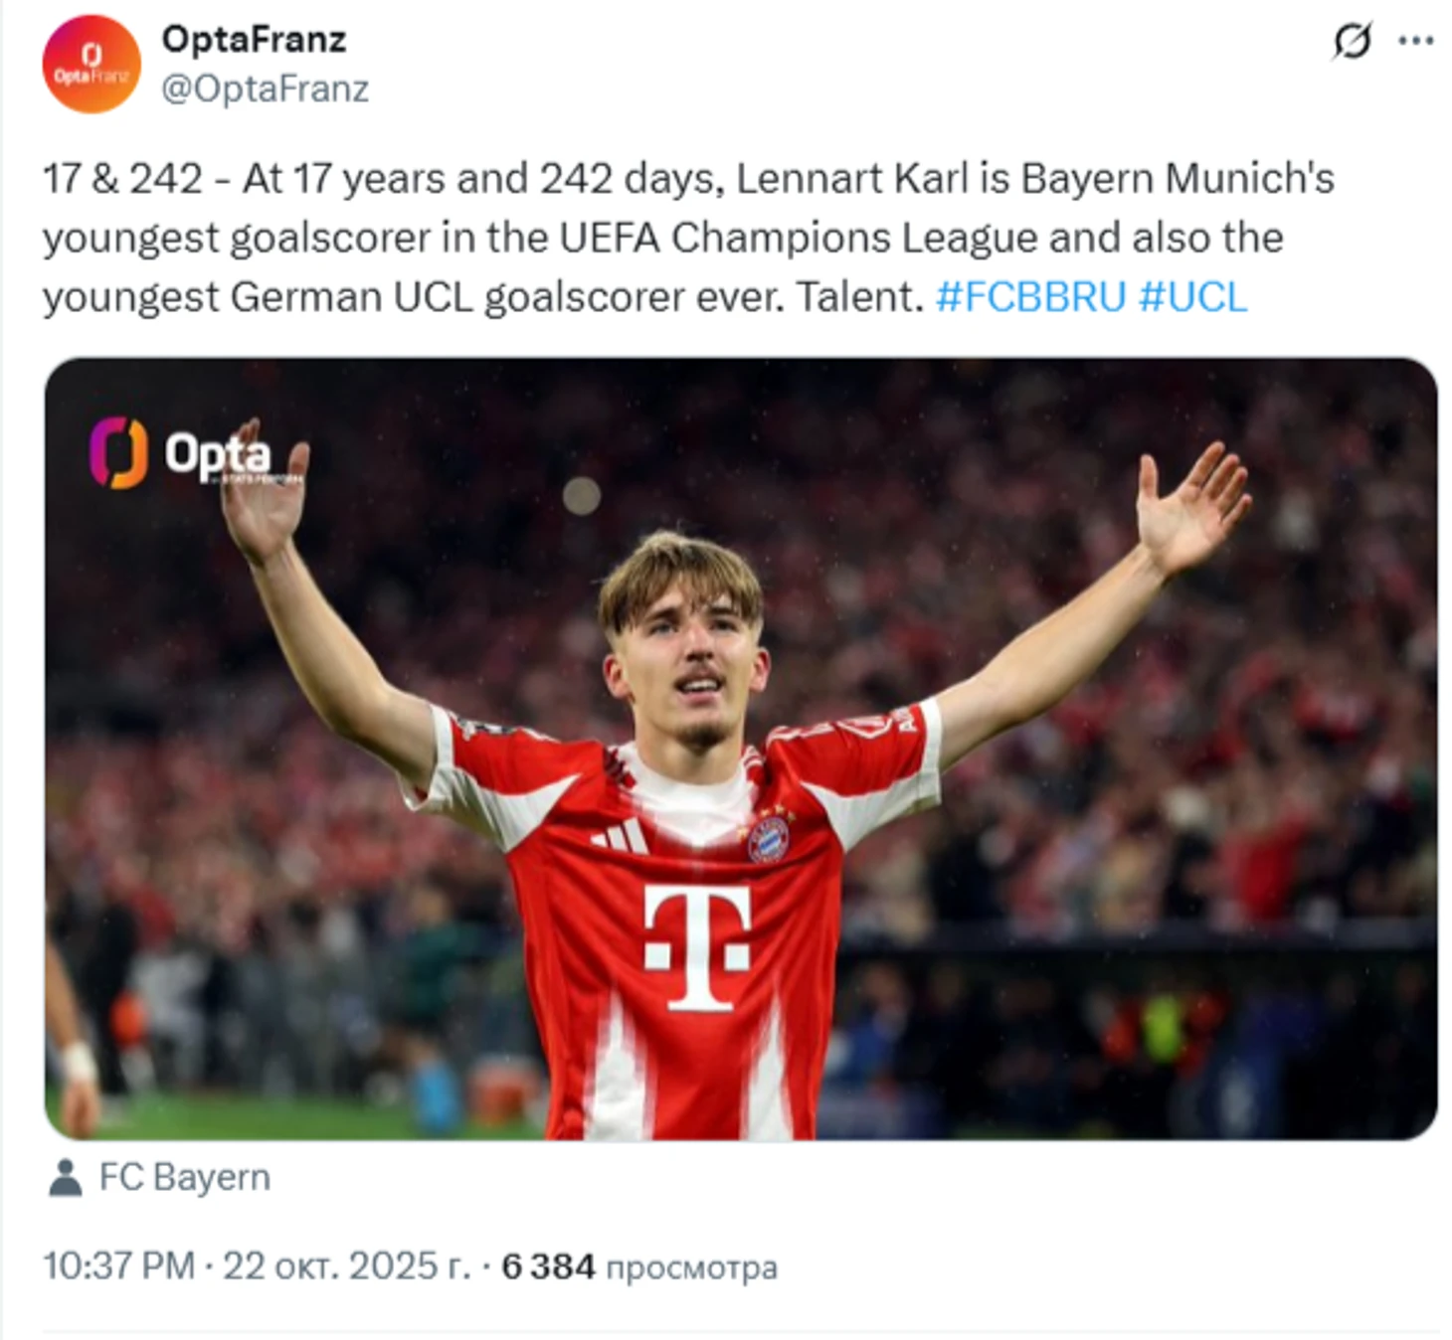This screenshot has width=1452, height=1340.
Task: Click the Grok slashed-circle icon
Action: (1352, 42)
